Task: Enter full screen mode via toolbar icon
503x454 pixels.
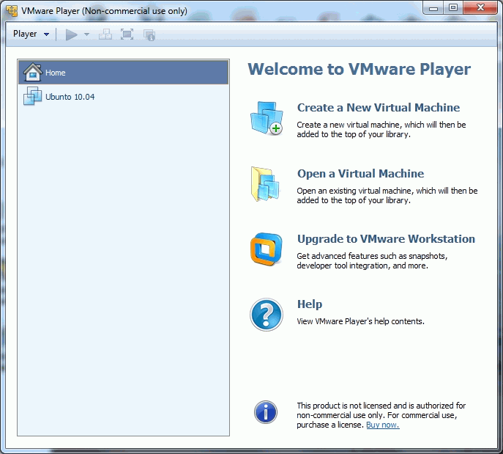Action: click(x=127, y=34)
